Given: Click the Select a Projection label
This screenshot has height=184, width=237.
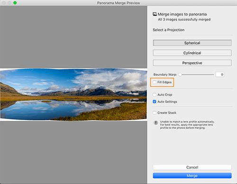Looking at the screenshot, I should 168,30.
